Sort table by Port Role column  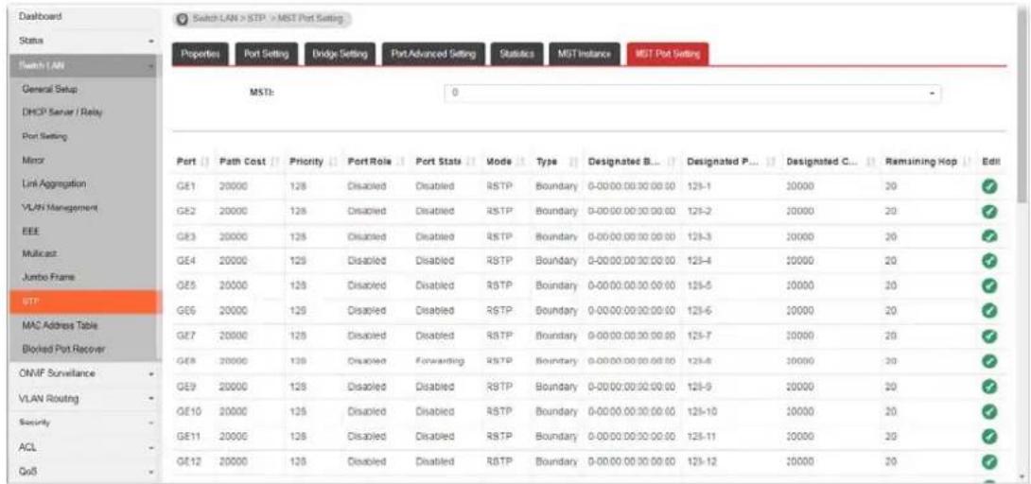tap(375, 162)
